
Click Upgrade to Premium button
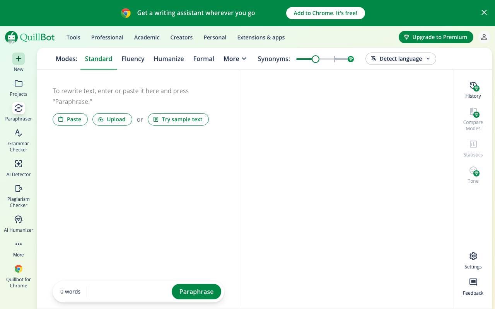coord(436,37)
